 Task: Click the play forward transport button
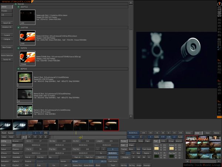click(x=169, y=132)
